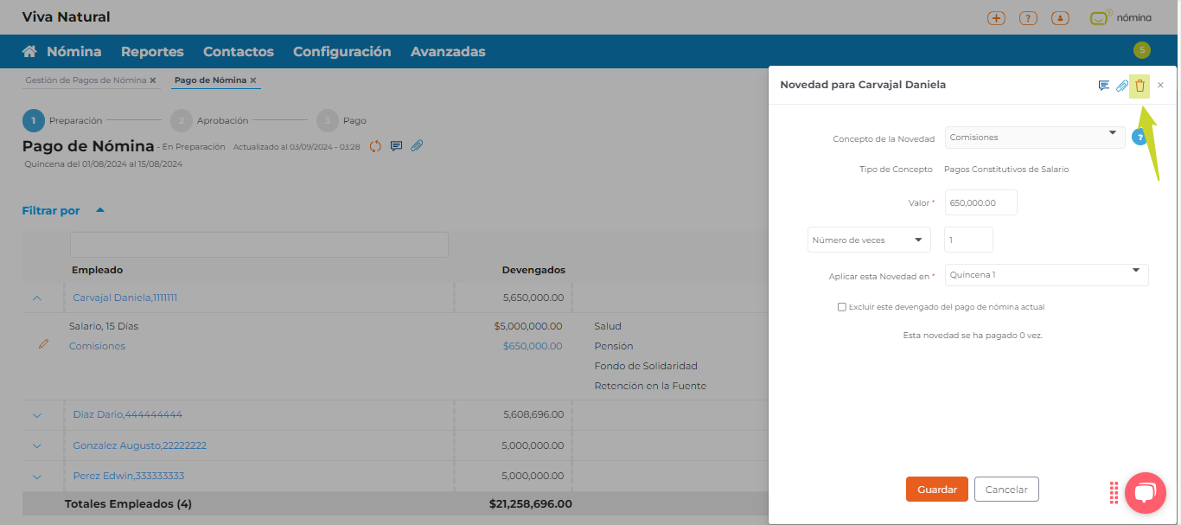Open the Concepto de la Novedad dropdown
The image size is (1181, 525).
pos(1034,138)
